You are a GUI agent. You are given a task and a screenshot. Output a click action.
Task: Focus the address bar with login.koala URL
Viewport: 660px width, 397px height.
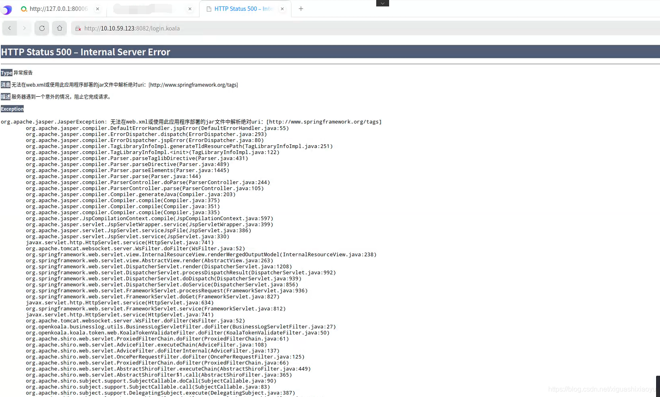365,28
